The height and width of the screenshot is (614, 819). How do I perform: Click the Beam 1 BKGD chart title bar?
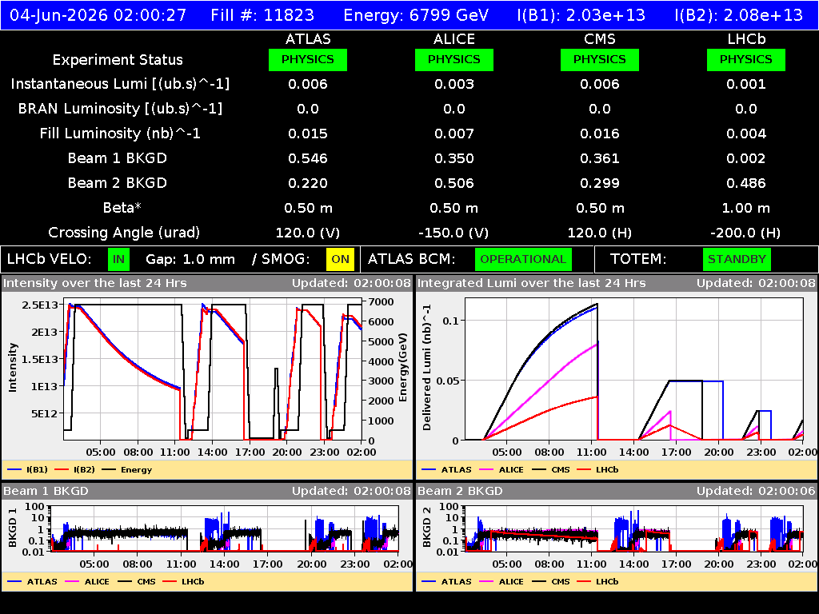(207, 491)
